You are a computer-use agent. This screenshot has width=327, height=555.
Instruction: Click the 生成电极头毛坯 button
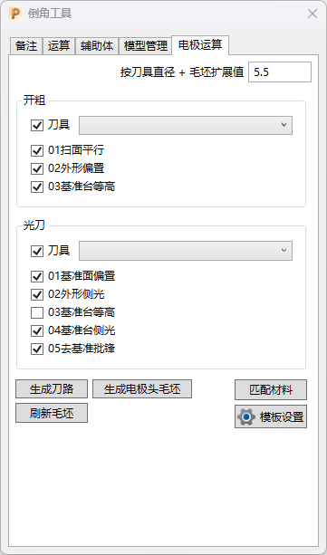[142, 389]
